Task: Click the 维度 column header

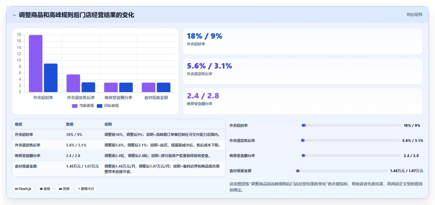Action: [x=18, y=124]
